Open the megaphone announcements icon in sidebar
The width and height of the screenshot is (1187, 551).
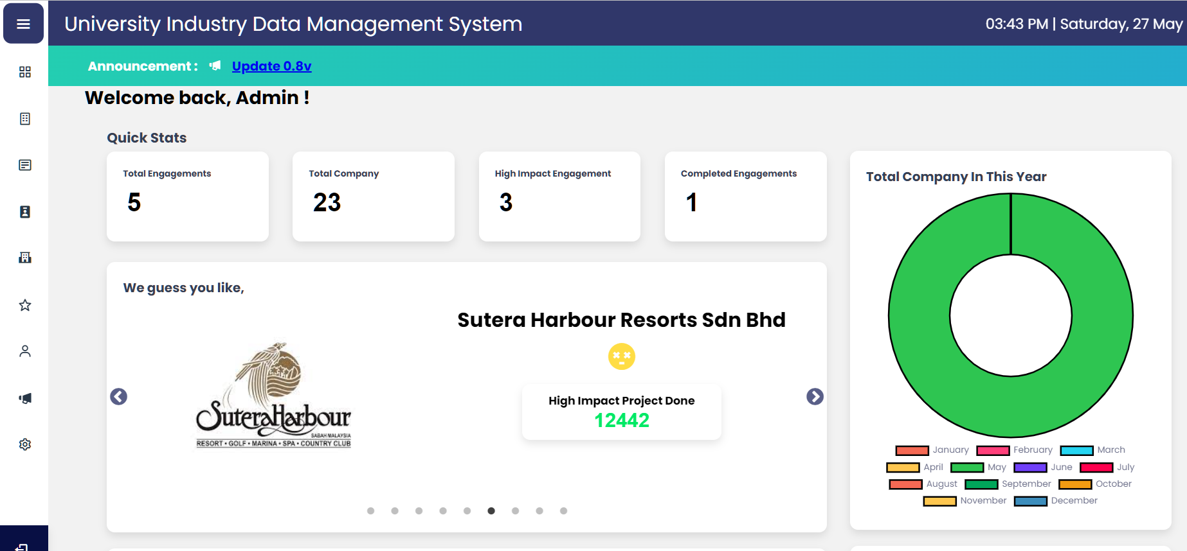click(25, 398)
